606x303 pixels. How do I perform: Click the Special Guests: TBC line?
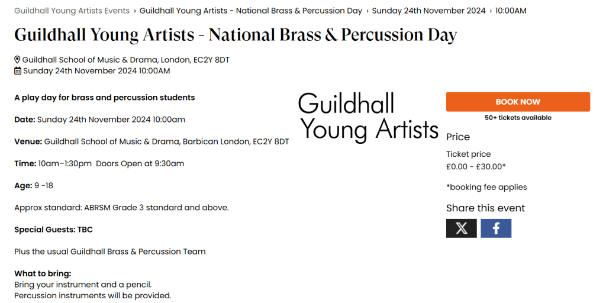coord(53,230)
